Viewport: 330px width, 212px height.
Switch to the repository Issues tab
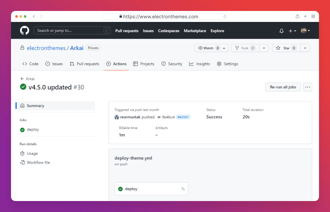54,64
